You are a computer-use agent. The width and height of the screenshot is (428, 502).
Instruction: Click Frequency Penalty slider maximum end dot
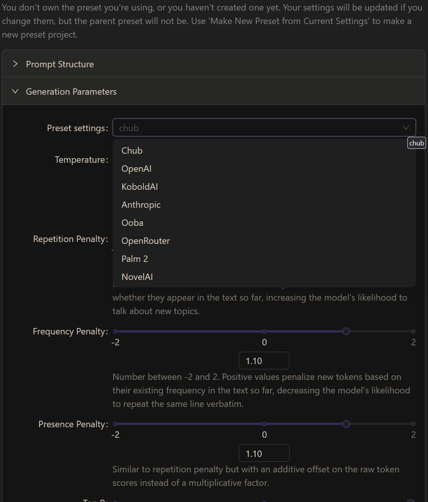tap(413, 331)
